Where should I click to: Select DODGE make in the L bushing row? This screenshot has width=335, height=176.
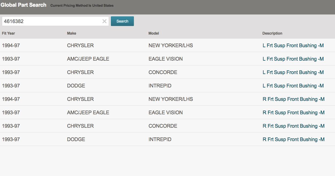(76, 86)
